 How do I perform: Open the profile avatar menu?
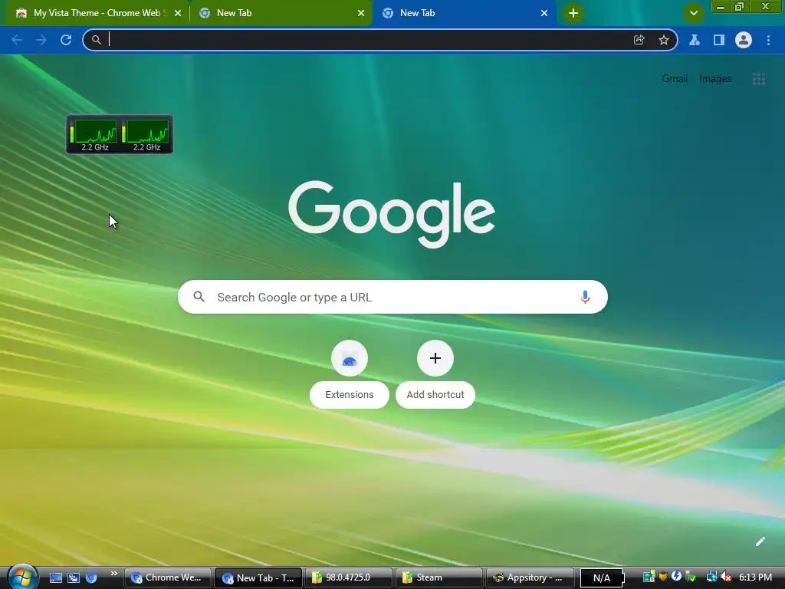point(744,40)
